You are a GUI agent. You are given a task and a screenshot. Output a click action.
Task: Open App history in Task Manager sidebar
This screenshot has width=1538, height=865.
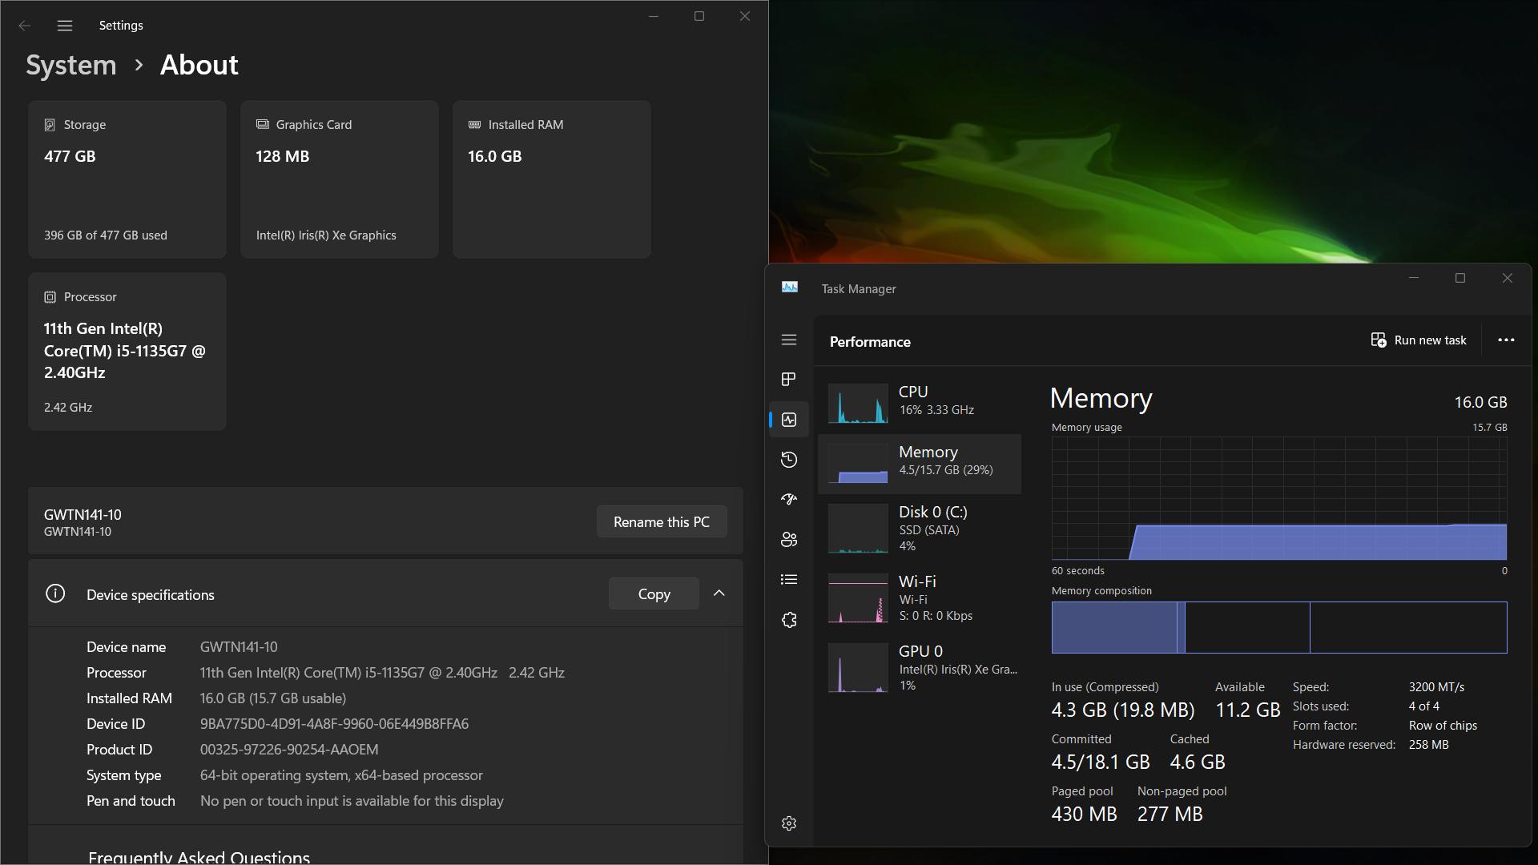789,460
